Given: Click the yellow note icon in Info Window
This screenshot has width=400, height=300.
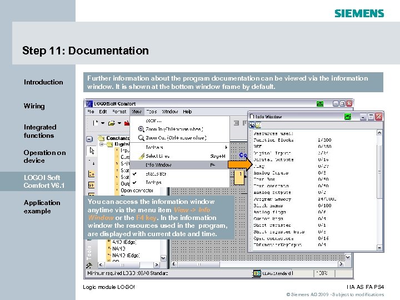Looking at the screenshot, I should coord(258,125).
